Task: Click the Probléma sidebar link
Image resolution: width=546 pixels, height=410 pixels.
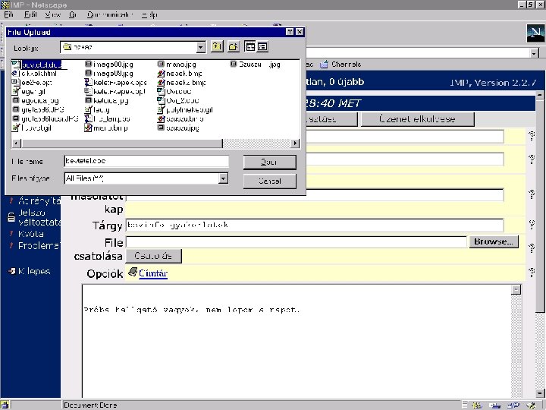Action: [x=39, y=246]
